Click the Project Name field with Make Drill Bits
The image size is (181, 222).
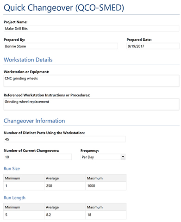coord(91,29)
